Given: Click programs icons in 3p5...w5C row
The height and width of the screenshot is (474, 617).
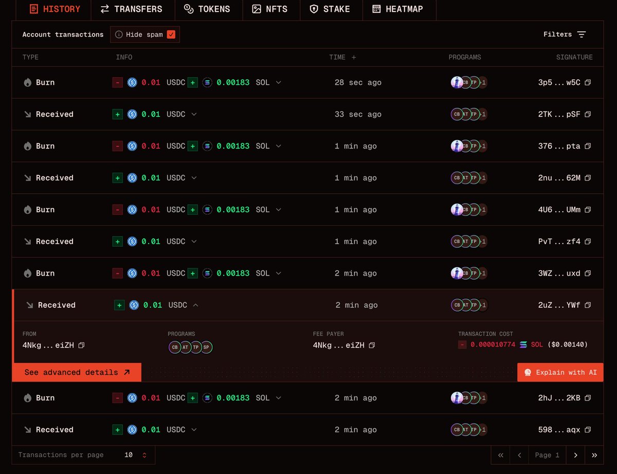Looking at the screenshot, I should [x=468, y=82].
